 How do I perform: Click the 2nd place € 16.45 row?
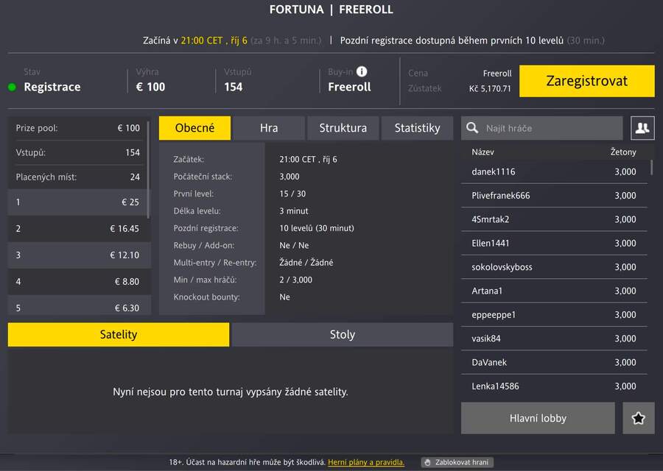click(x=79, y=229)
